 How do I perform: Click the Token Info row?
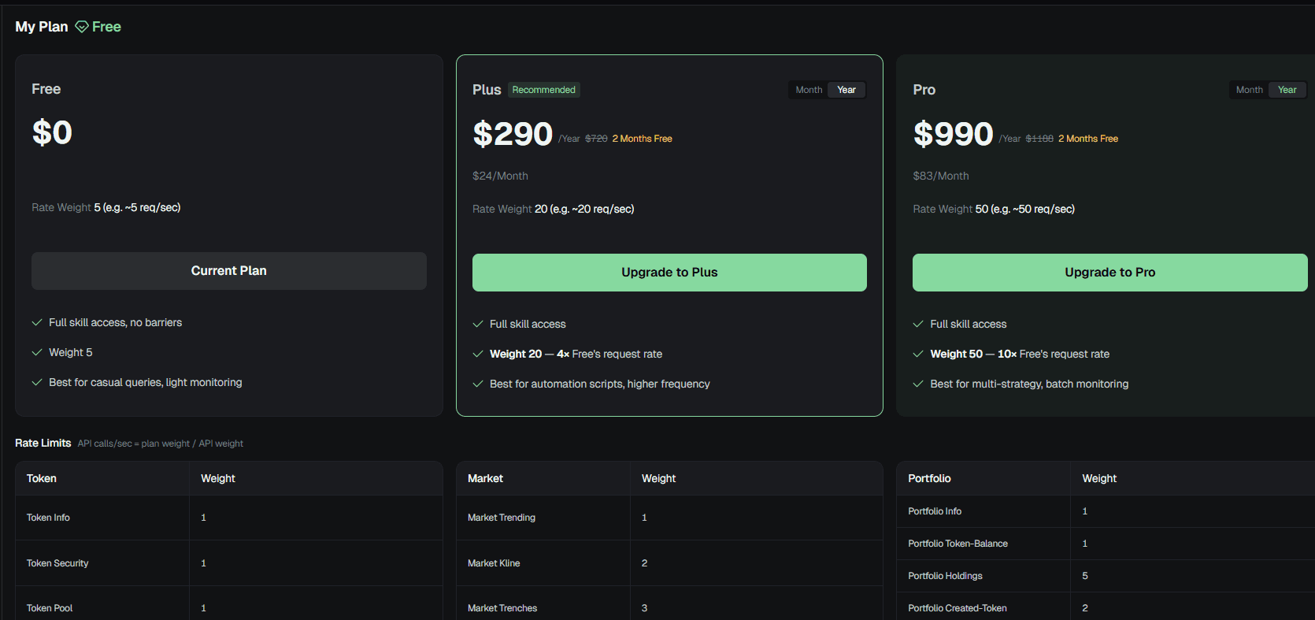(x=229, y=518)
